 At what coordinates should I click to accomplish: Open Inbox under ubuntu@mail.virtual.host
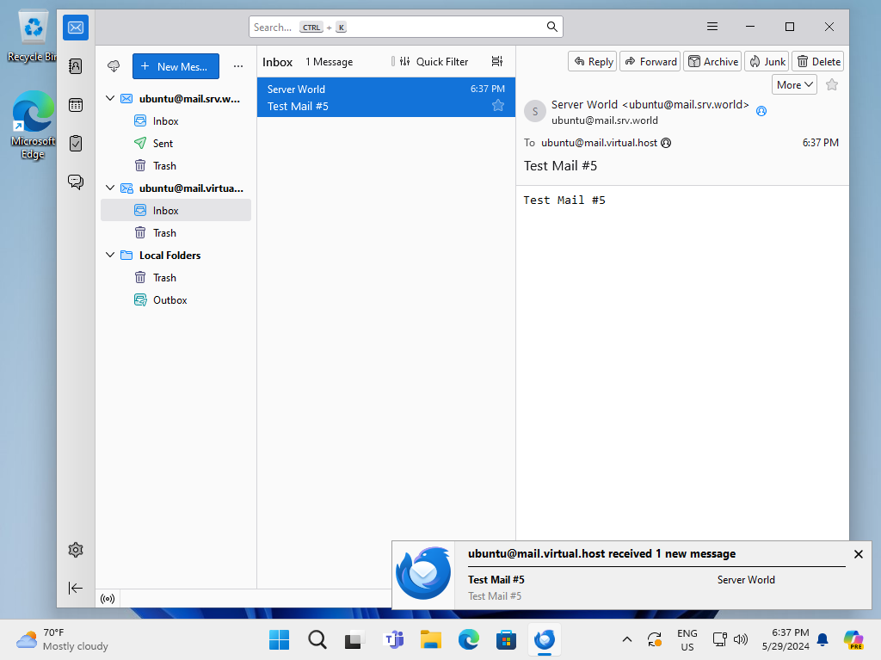pos(176,210)
